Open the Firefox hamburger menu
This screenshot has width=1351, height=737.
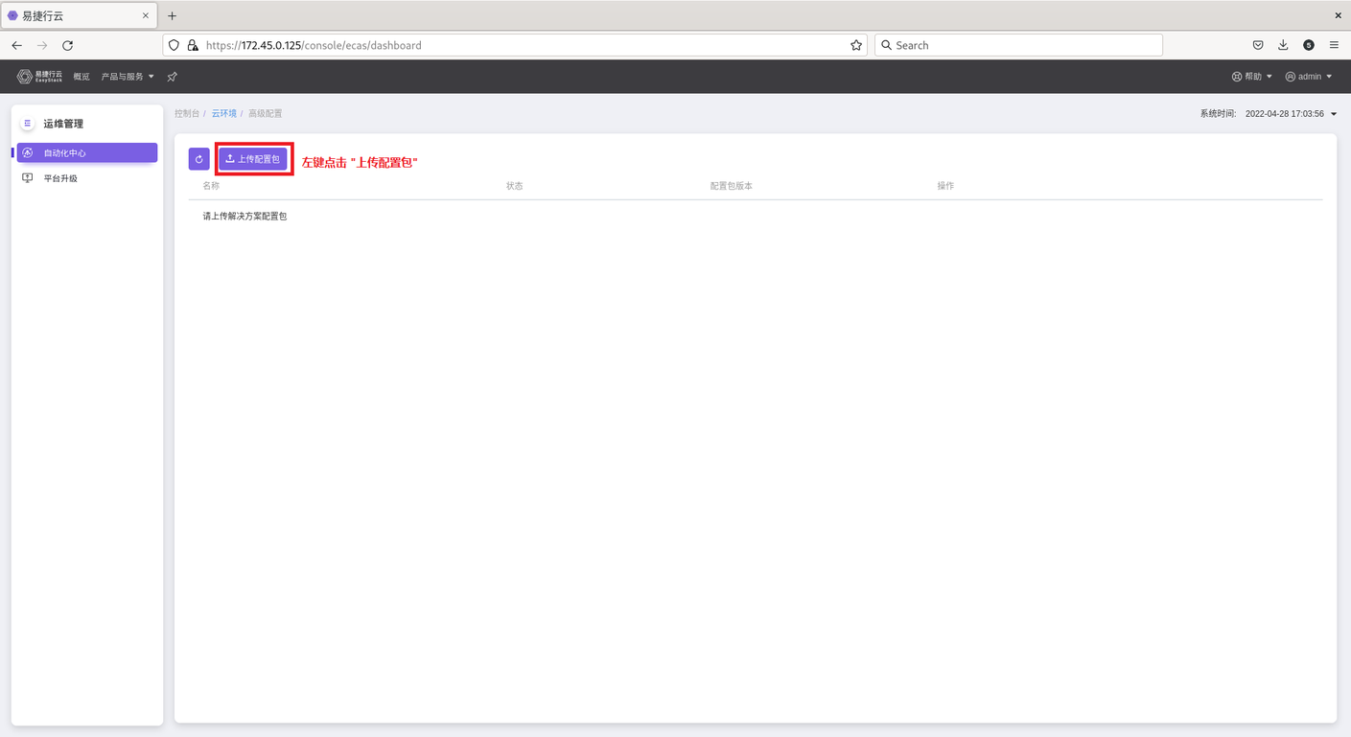click(1334, 45)
